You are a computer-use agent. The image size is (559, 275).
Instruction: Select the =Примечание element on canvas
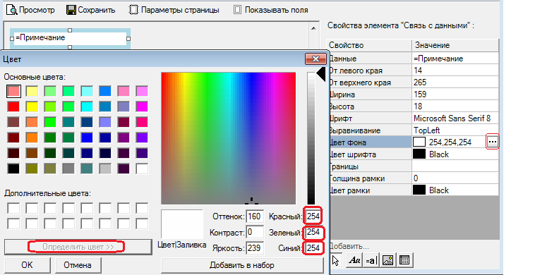[x=70, y=39]
